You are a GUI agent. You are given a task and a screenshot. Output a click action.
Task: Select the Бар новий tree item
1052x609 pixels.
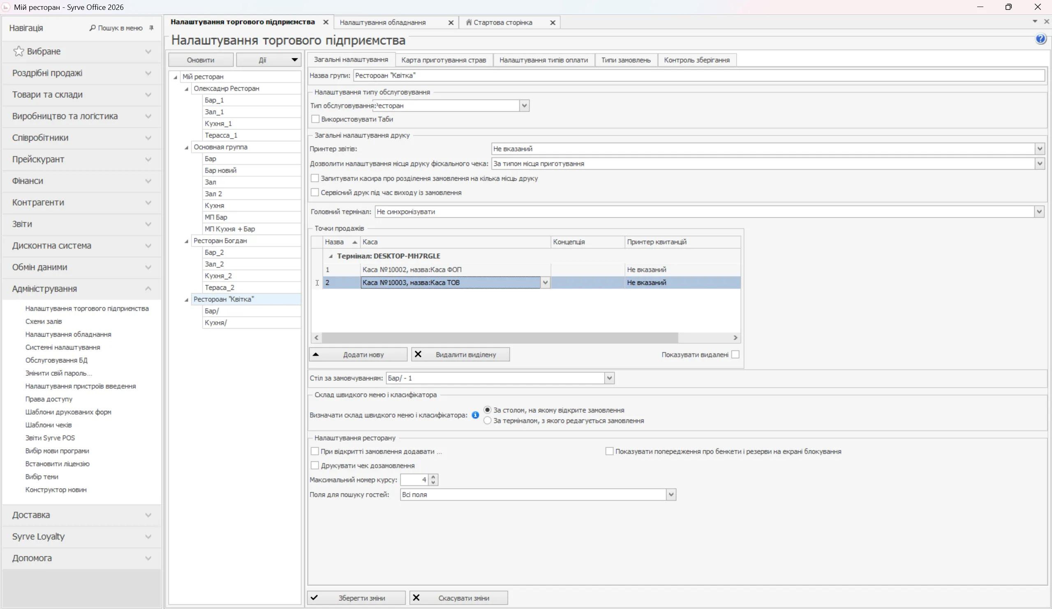251,170
